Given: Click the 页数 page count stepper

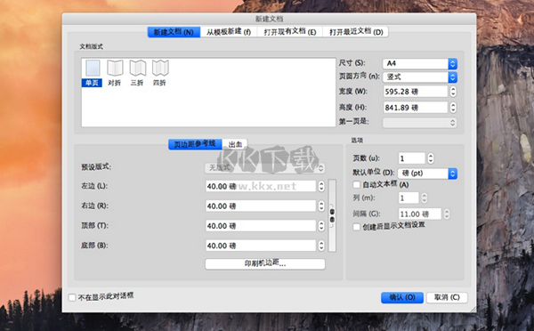Looking at the screenshot, I should (431, 158).
